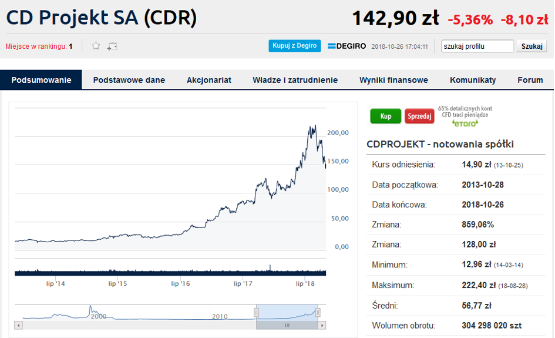The height and width of the screenshot is (338, 555).
Task: Click the CDPROJEKT - notowania spółki heading
Action: 440,144
